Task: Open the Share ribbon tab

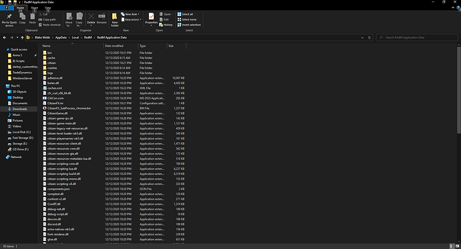Action: click(x=34, y=8)
